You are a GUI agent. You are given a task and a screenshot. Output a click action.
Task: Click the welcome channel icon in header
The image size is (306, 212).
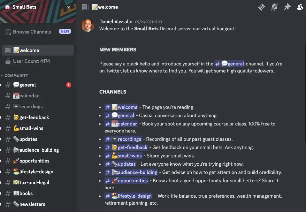[85, 7]
